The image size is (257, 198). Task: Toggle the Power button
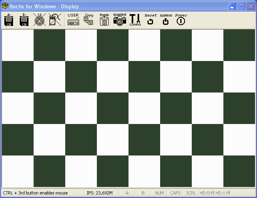pos(181,20)
